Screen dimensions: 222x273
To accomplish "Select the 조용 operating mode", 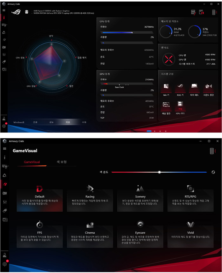I will click(x=35, y=122).
